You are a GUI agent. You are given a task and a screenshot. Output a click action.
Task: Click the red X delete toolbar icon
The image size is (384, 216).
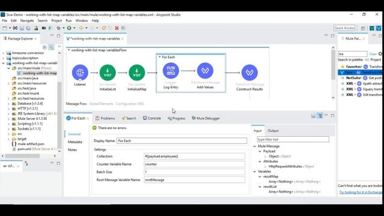click(117, 28)
